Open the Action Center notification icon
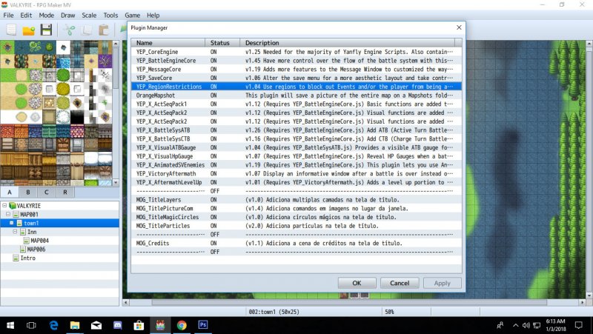593x334 pixels. point(579,325)
